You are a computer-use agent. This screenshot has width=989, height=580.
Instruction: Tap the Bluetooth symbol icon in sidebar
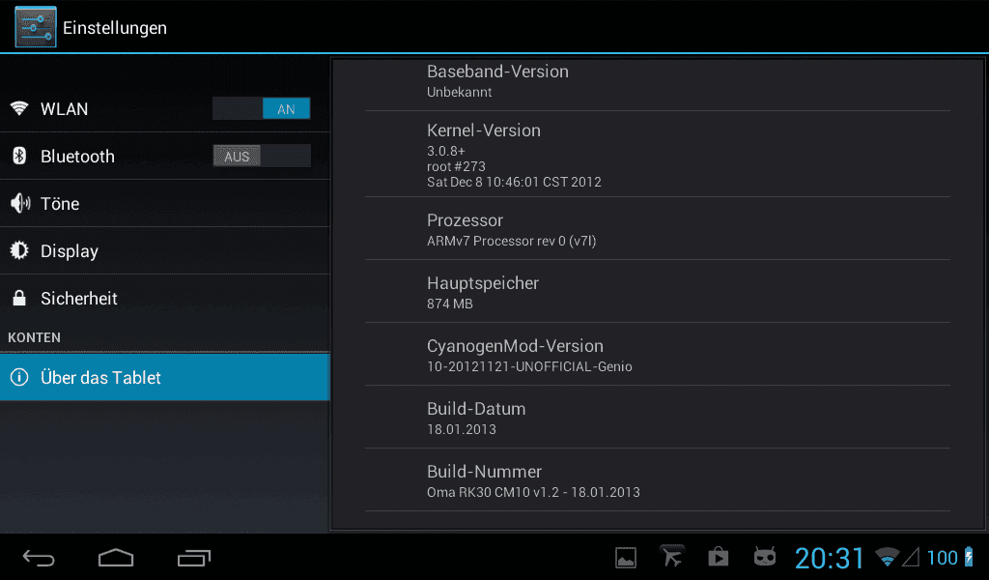click(x=19, y=156)
